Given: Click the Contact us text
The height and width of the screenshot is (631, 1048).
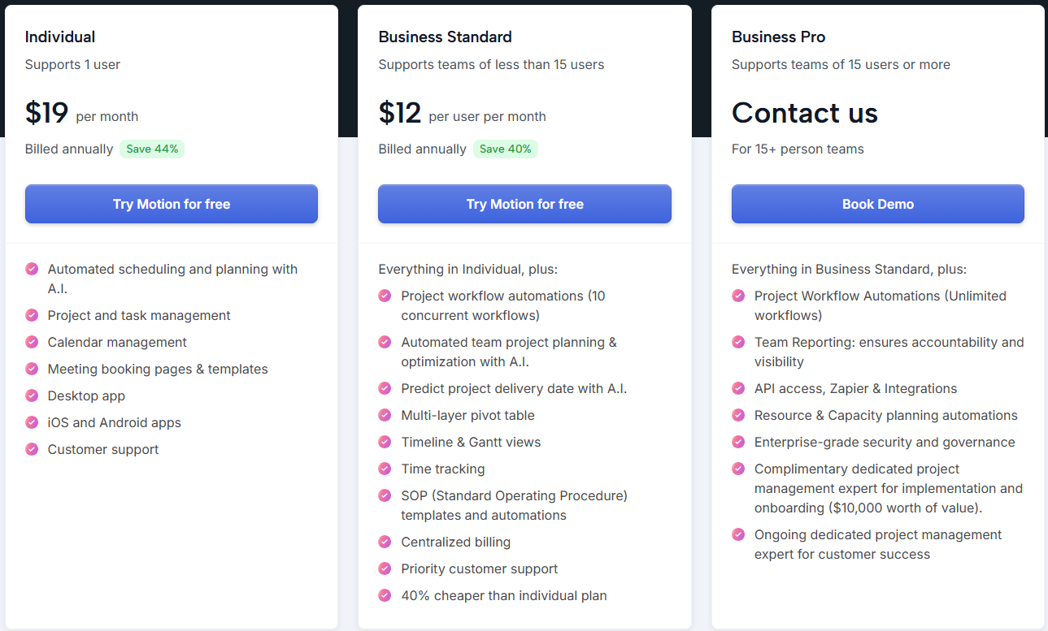Looking at the screenshot, I should point(804,113).
